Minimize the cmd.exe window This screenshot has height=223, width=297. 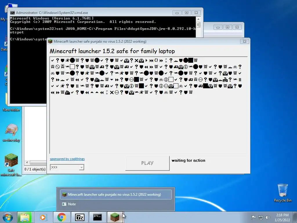(177, 13)
